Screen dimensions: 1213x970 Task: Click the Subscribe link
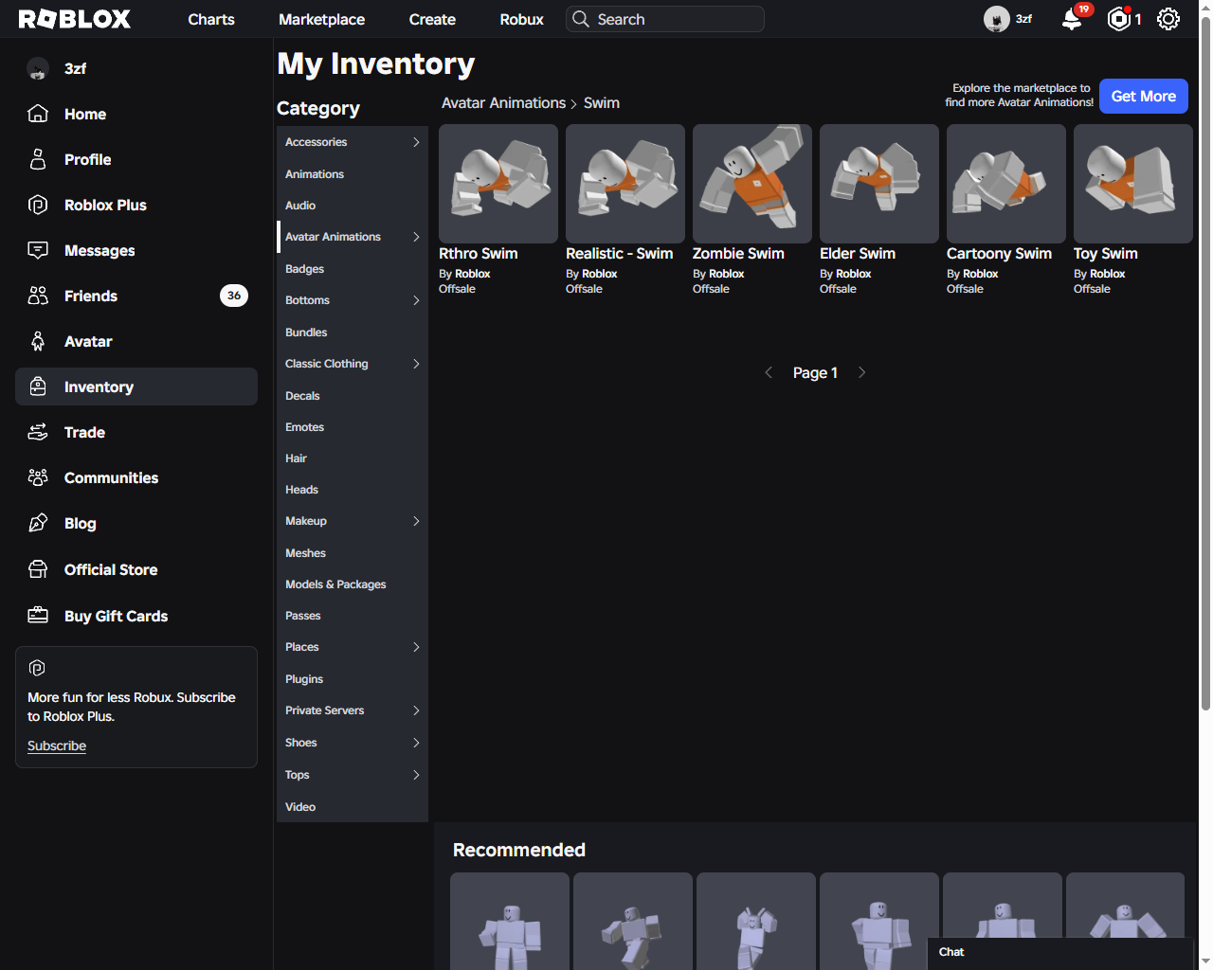point(57,745)
